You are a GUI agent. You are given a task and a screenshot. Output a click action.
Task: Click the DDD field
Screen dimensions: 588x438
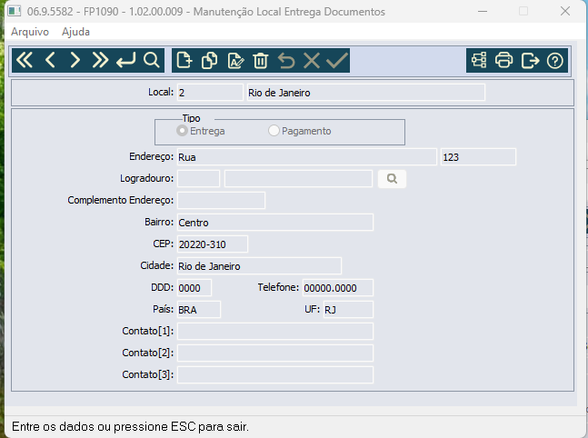194,288
